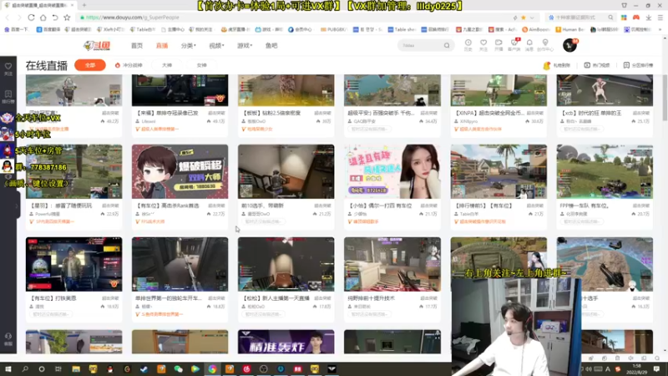Select the 女神 filter tab
Screen dimensions: 668x376
coord(202,65)
